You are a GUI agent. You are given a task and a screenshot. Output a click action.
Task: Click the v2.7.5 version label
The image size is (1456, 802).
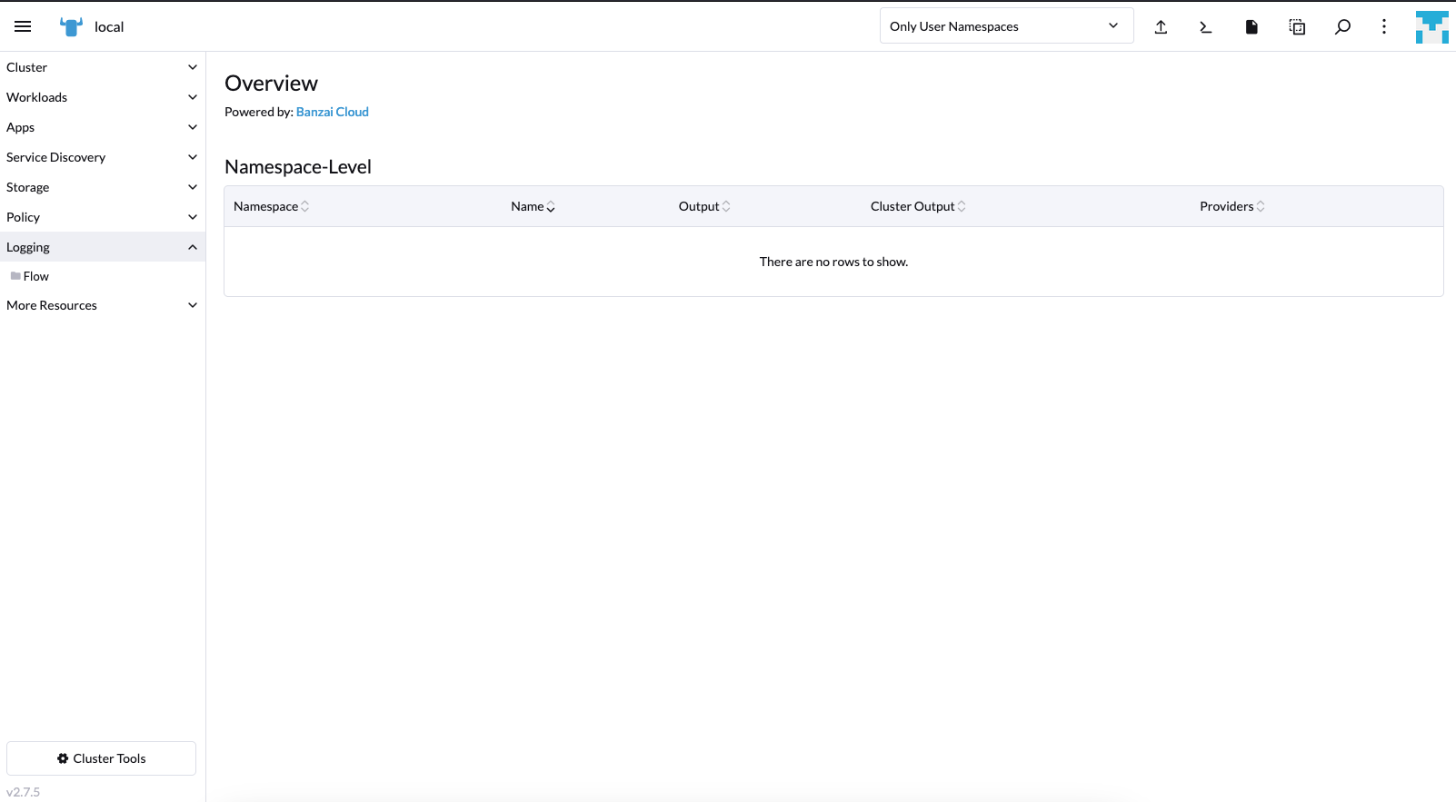(24, 792)
